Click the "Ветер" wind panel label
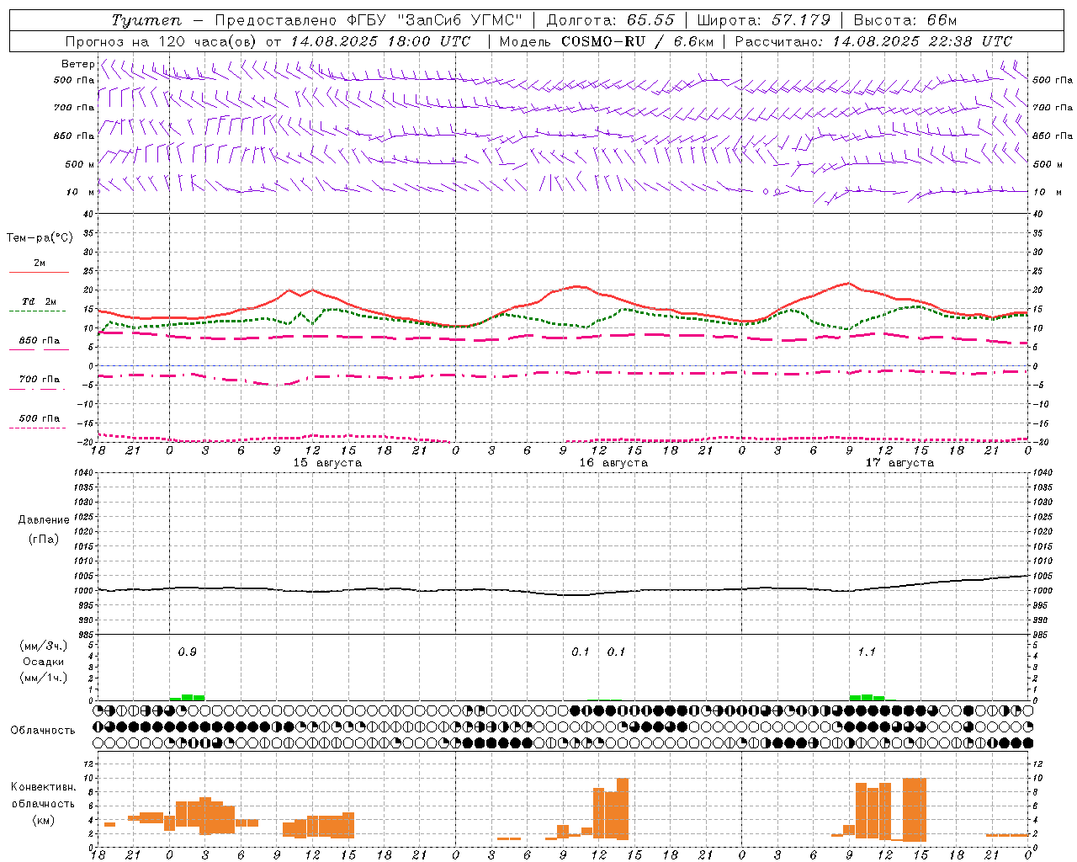 77,64
